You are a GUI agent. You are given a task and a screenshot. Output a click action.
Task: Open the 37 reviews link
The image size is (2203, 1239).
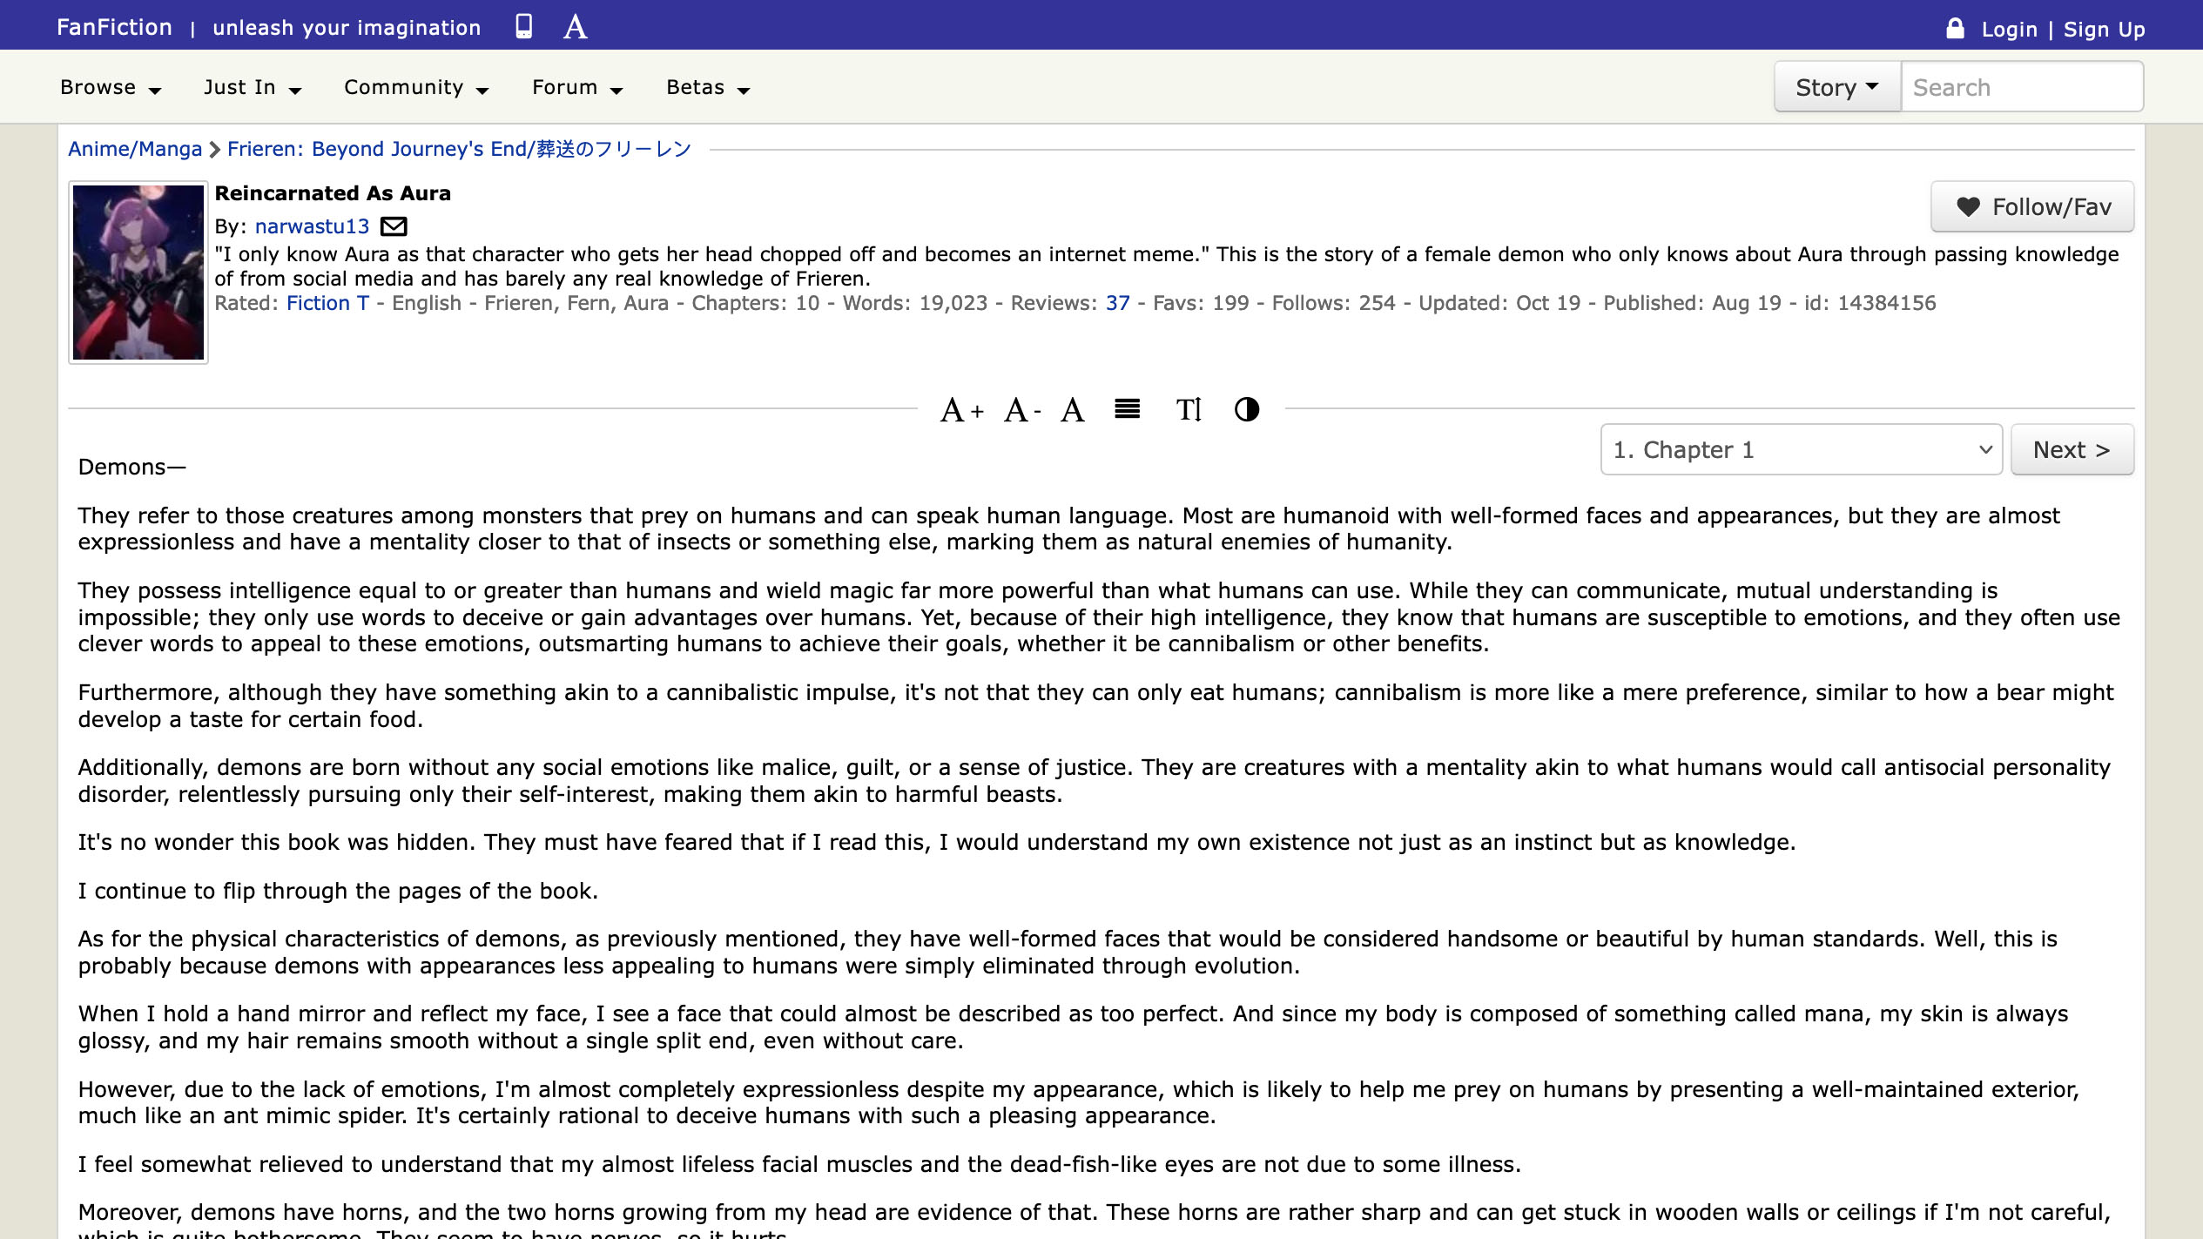coord(1117,303)
